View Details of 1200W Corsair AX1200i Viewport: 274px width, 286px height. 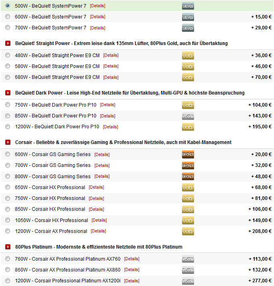click(x=131, y=281)
